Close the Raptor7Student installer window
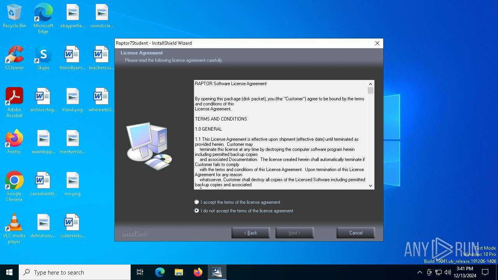 (x=377, y=43)
